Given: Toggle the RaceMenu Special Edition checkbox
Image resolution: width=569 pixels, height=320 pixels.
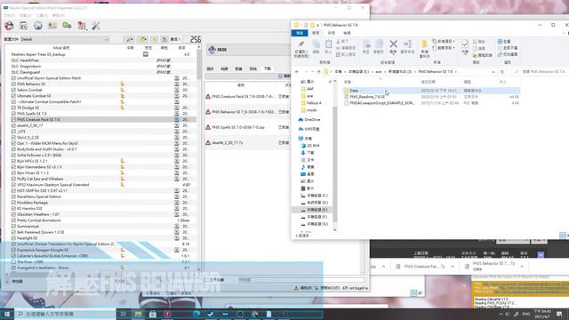Looking at the screenshot, I should (13, 196).
